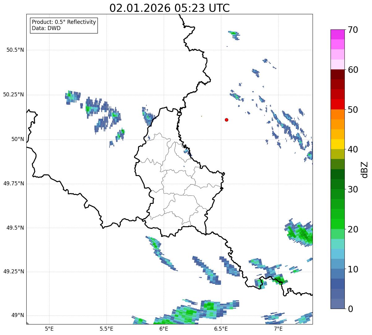Click the 49.25°N latitude tick label

[14, 272]
